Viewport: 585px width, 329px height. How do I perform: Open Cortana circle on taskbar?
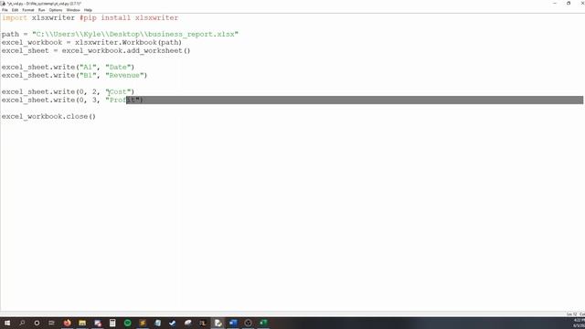[x=37, y=323]
